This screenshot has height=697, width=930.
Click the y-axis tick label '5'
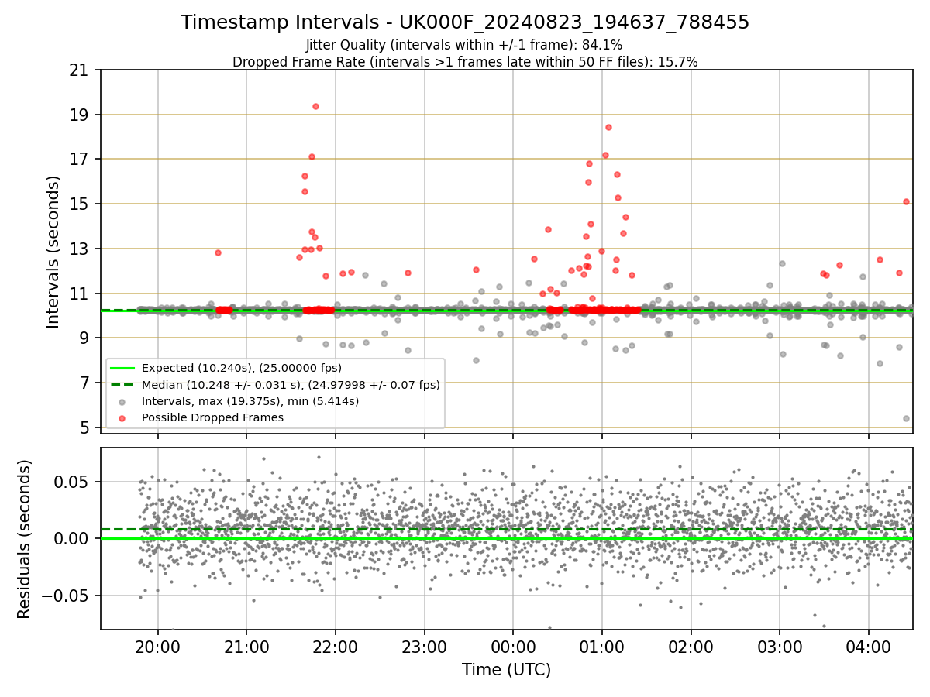85,427
